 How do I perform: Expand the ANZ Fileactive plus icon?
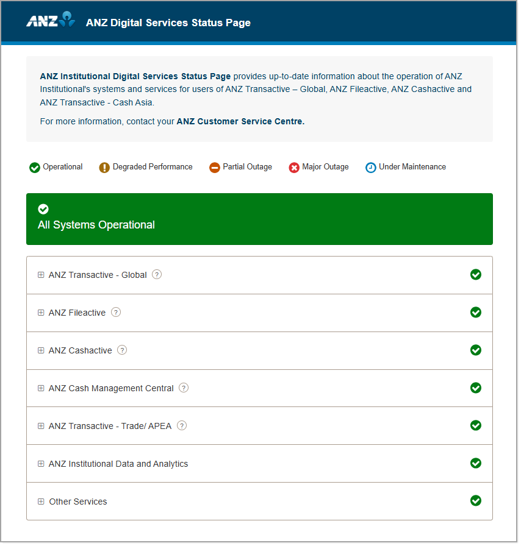(41, 313)
